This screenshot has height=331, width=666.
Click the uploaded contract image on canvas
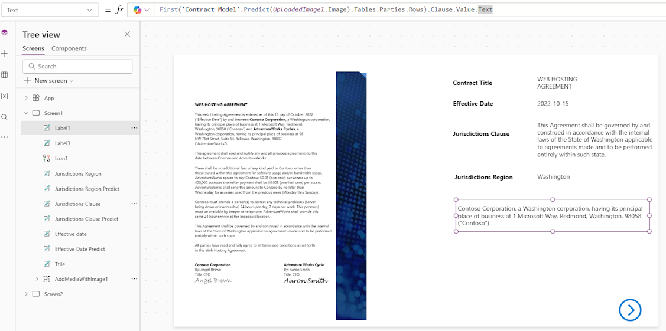tap(280, 195)
